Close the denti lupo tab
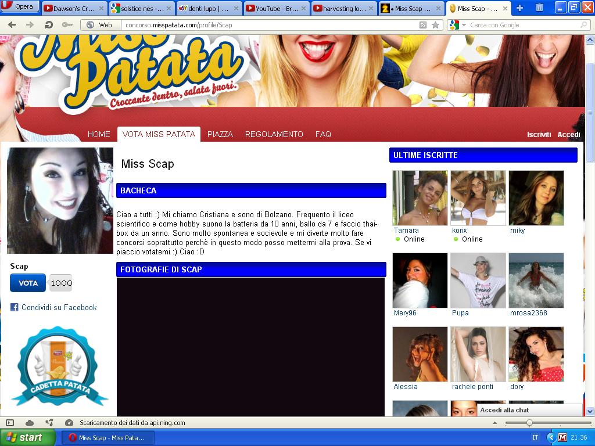Image resolution: width=595 pixels, height=446 pixels. click(236, 8)
